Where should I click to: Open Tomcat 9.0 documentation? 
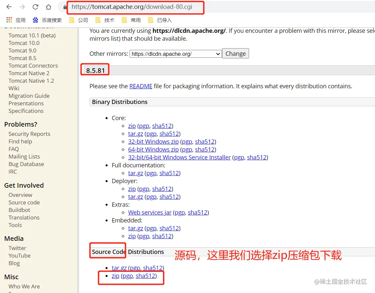click(22, 51)
